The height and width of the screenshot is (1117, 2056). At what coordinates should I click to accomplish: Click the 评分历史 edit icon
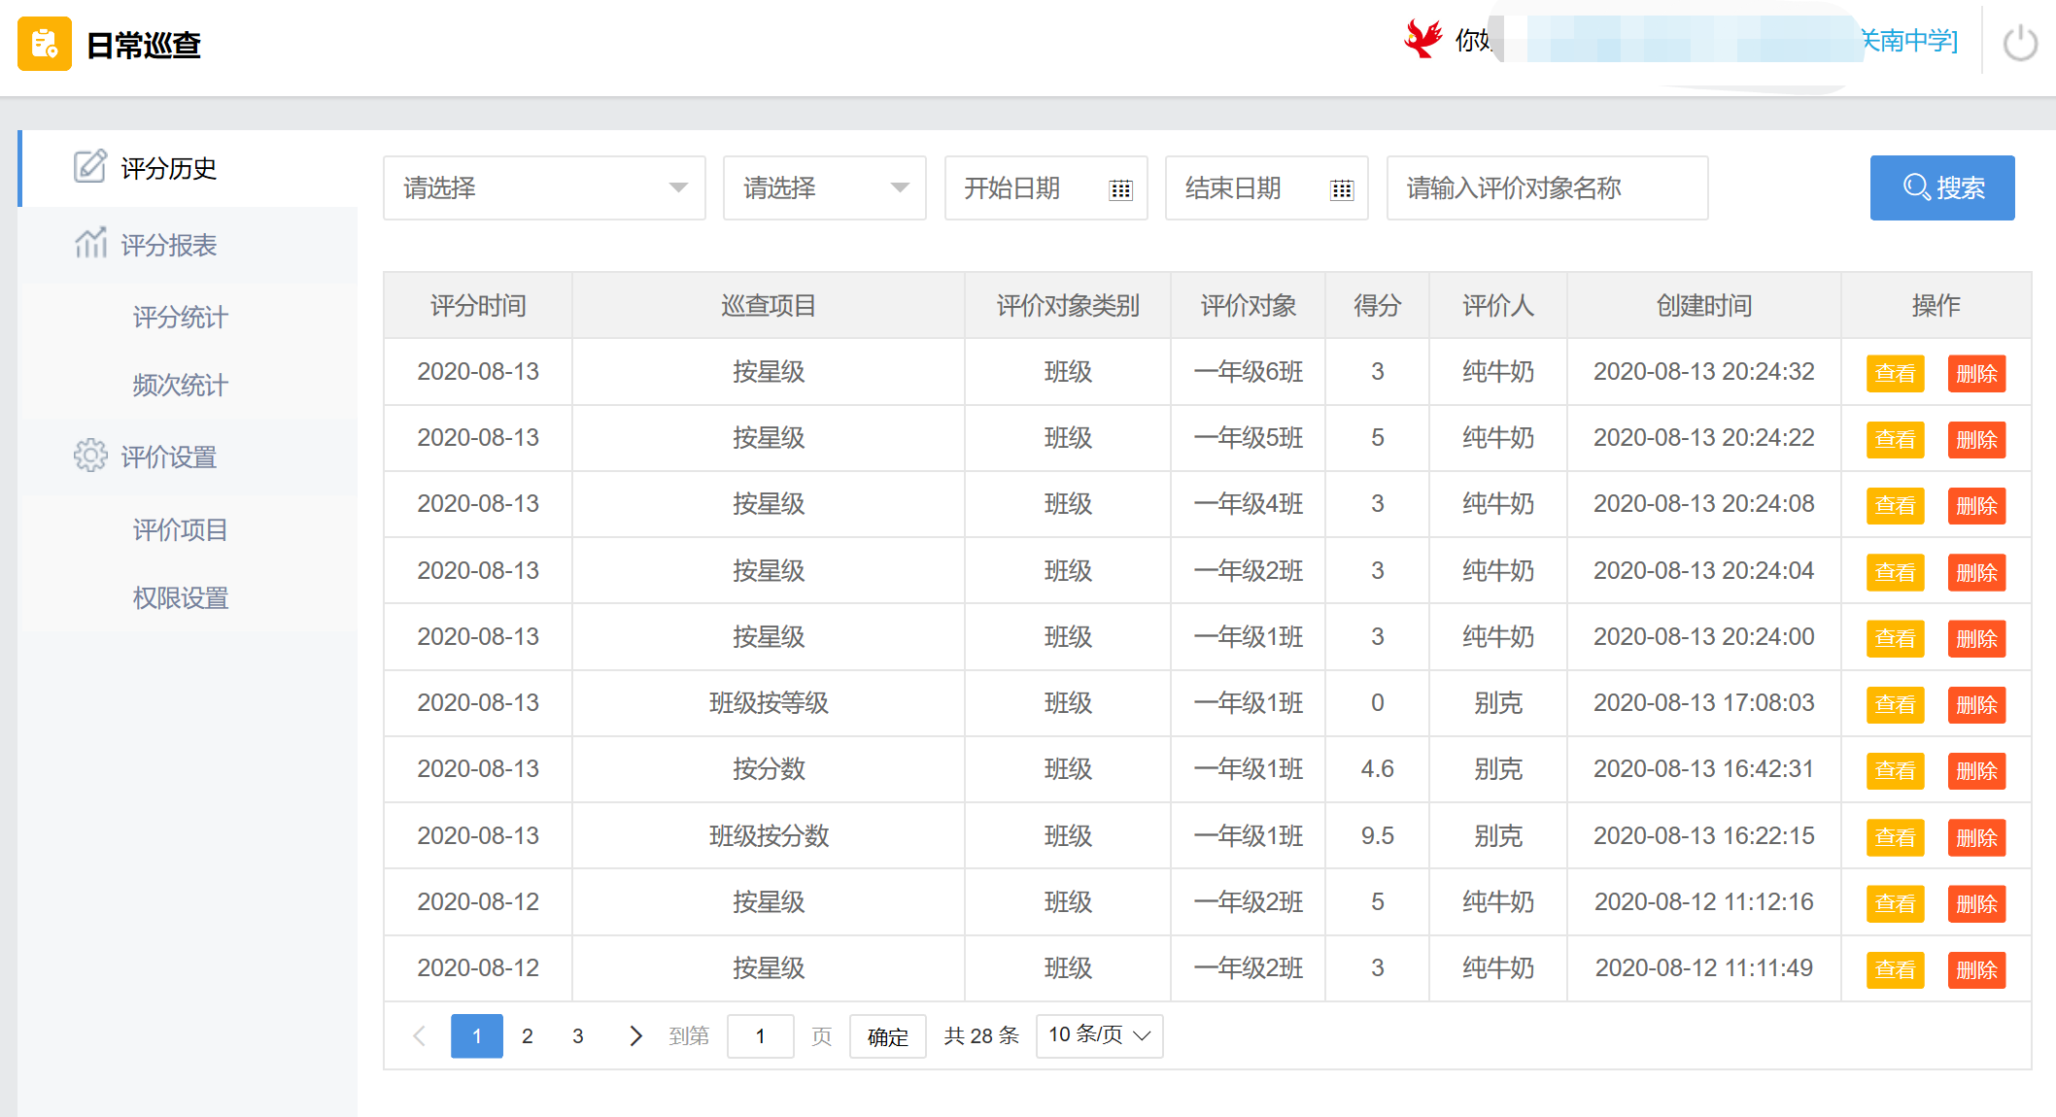point(90,166)
